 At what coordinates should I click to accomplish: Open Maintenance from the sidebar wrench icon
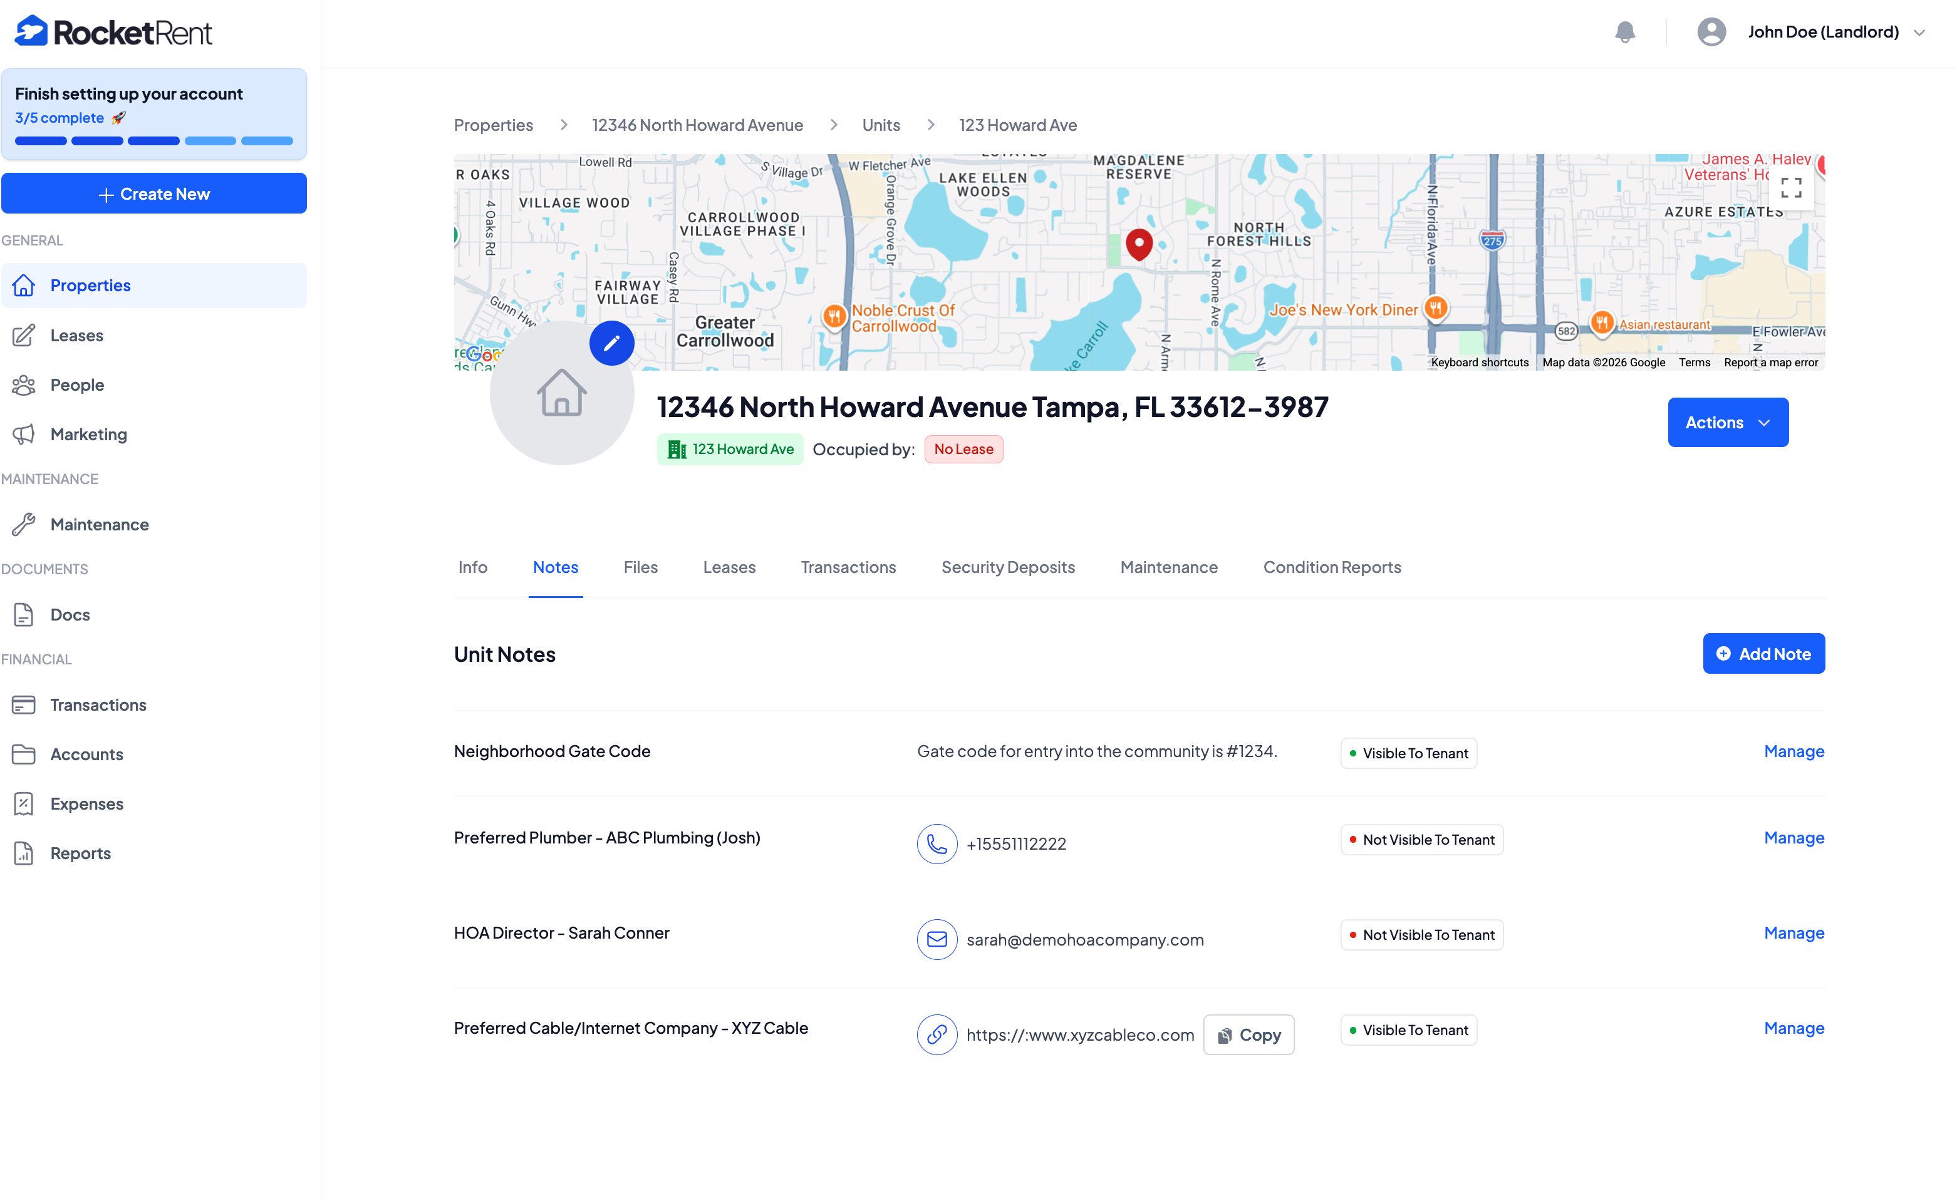tap(24, 524)
